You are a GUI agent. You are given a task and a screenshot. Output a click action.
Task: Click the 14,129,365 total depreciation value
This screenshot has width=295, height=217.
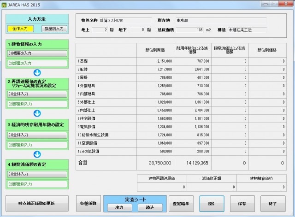[197, 163]
